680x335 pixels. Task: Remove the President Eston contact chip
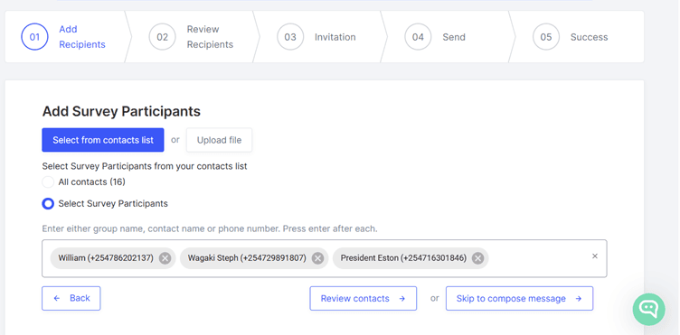click(x=478, y=258)
